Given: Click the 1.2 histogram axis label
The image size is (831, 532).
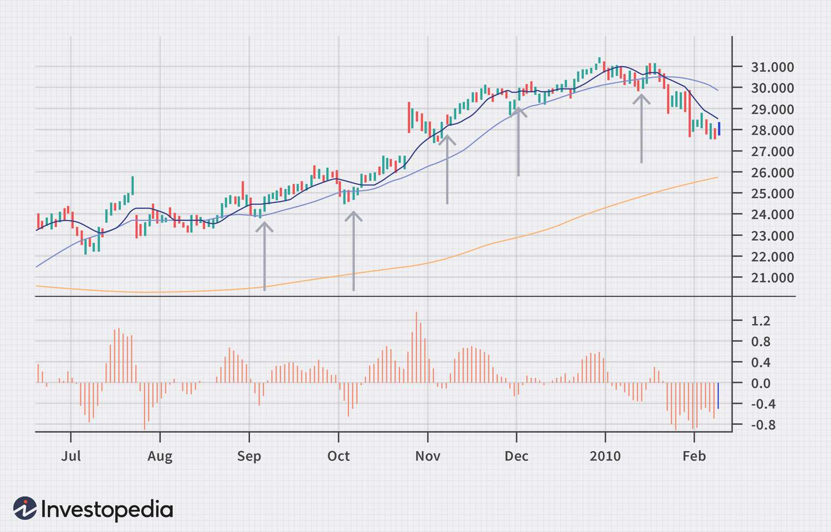Looking at the screenshot, I should click(x=761, y=321).
